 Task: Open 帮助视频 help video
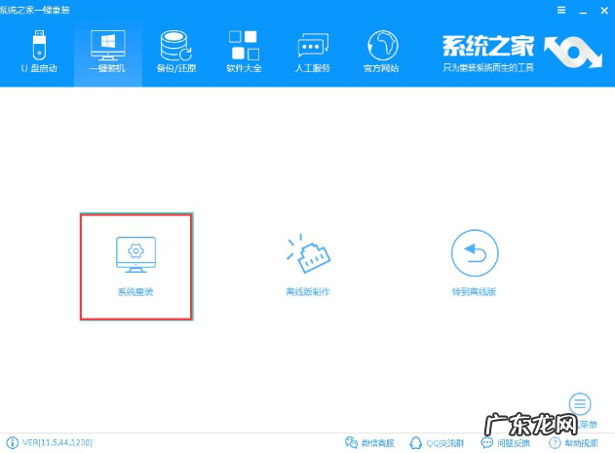[x=573, y=443]
